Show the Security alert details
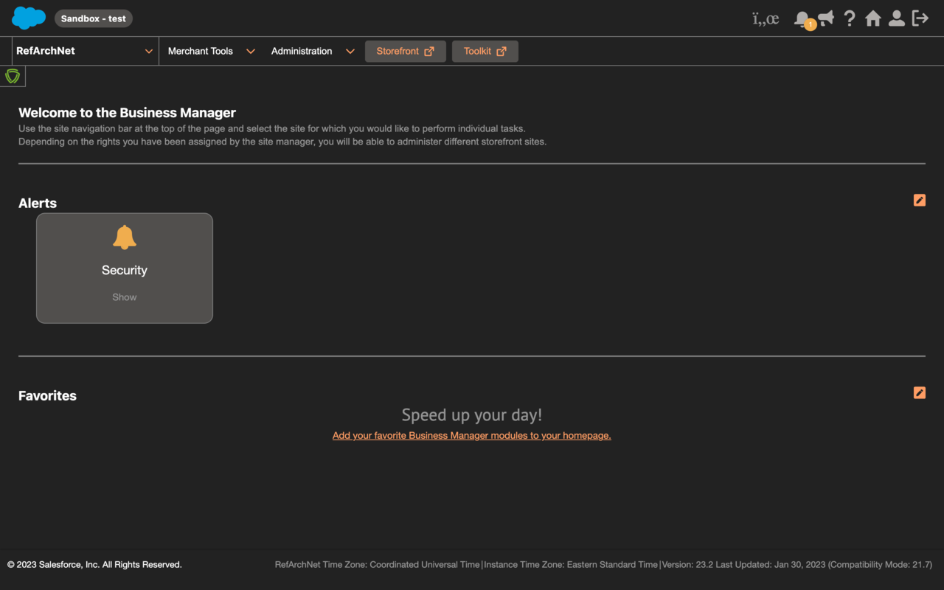 [x=124, y=296]
